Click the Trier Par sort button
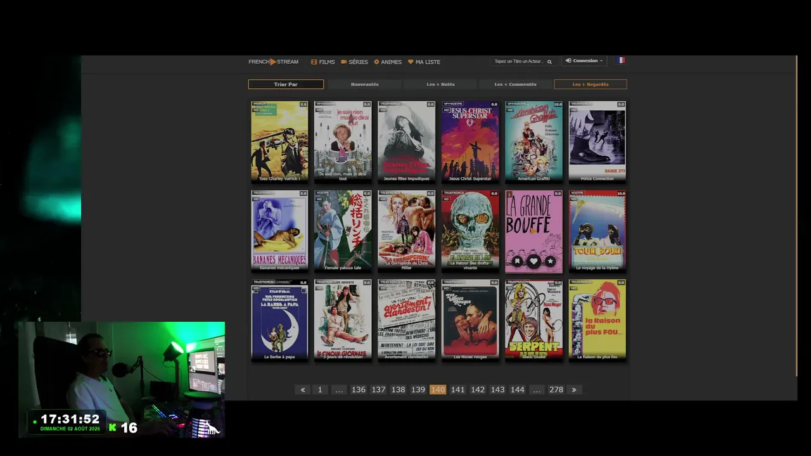The width and height of the screenshot is (811, 456). pos(286,84)
